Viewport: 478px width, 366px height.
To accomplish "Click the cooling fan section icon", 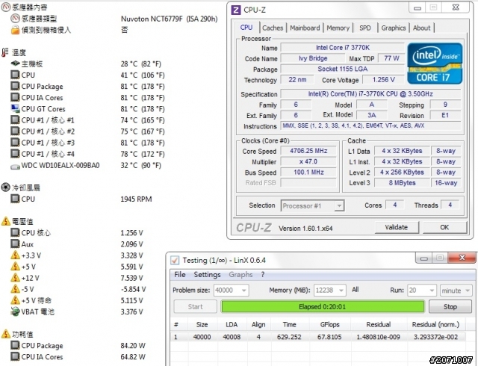I will [x=5, y=187].
